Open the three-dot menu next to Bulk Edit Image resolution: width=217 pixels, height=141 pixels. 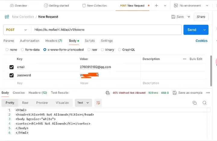[x=184, y=59]
